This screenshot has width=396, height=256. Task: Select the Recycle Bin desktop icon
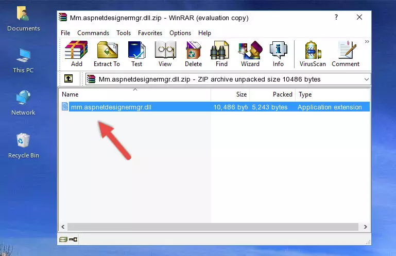pyautogui.click(x=23, y=146)
